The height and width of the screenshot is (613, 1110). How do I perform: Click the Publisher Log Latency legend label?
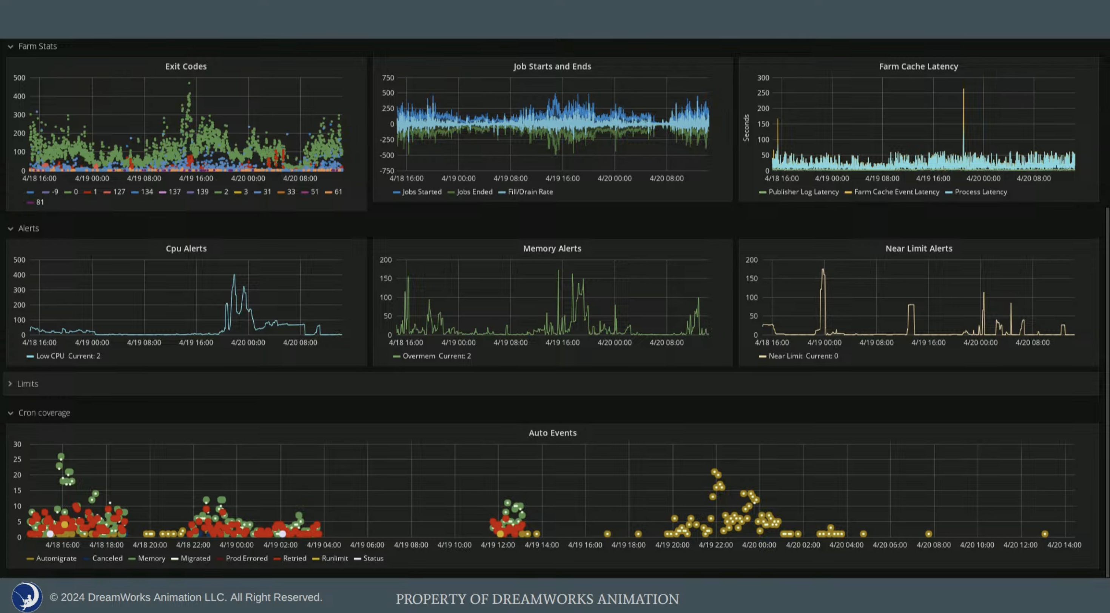(x=803, y=192)
